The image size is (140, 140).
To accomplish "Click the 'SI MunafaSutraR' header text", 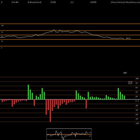I will pos(34,2).
